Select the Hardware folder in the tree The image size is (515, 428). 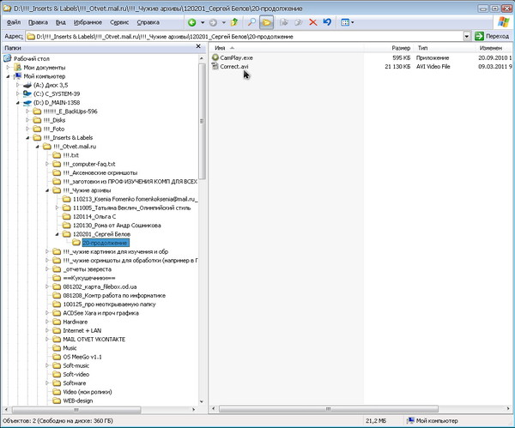[76, 322]
